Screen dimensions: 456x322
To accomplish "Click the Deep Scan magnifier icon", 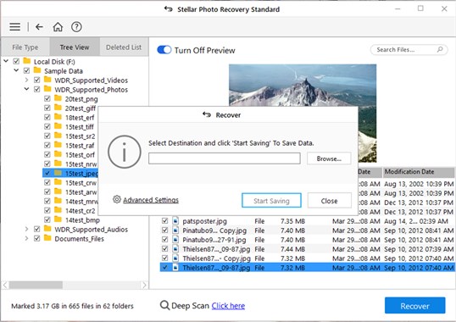I will (164, 305).
